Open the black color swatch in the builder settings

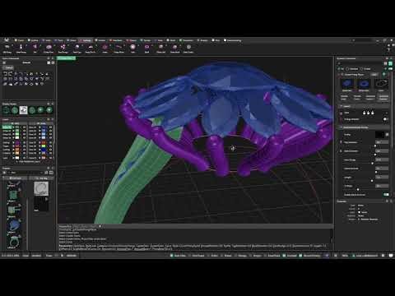click(x=379, y=135)
